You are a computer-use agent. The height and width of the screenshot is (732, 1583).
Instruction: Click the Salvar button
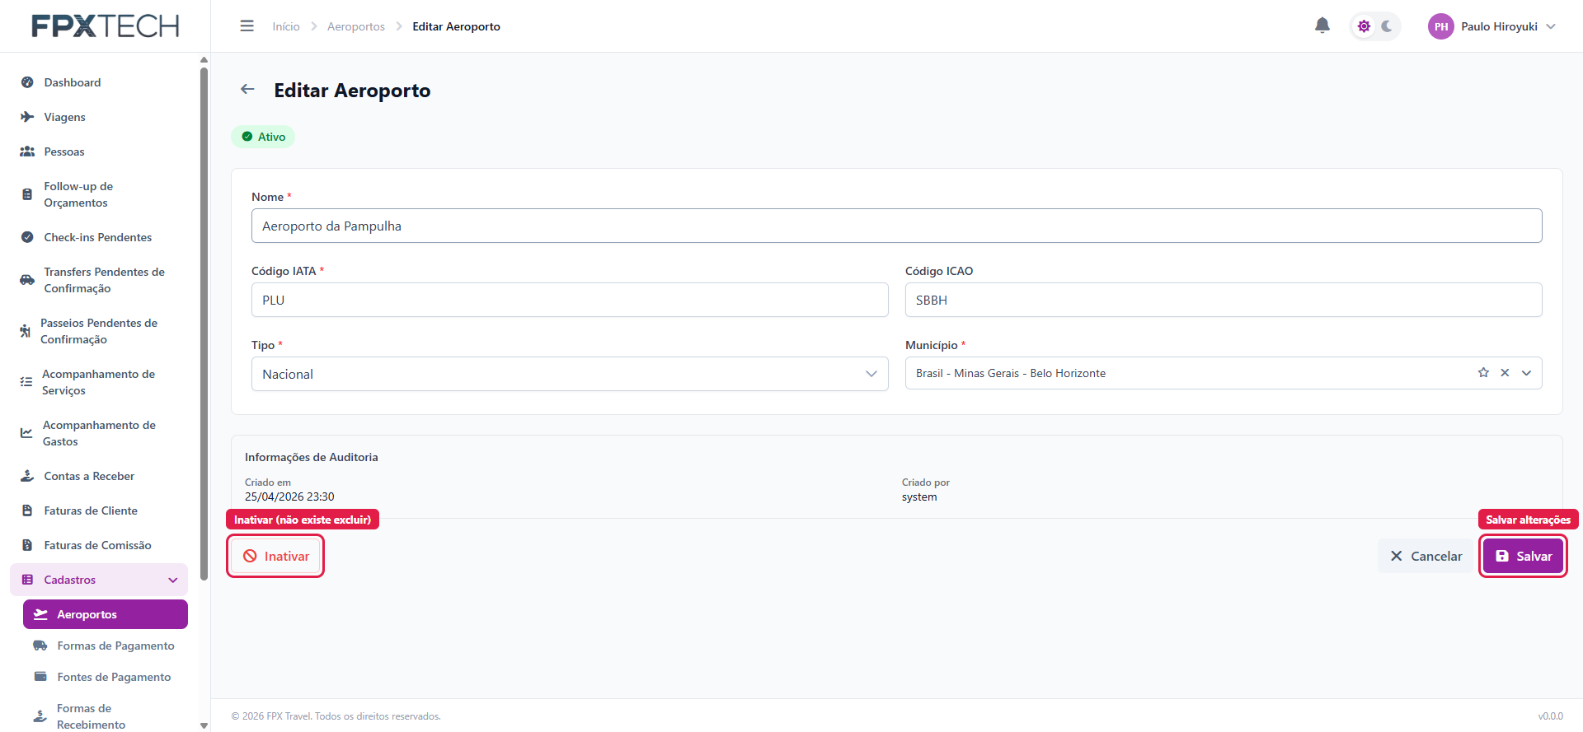pos(1523,556)
